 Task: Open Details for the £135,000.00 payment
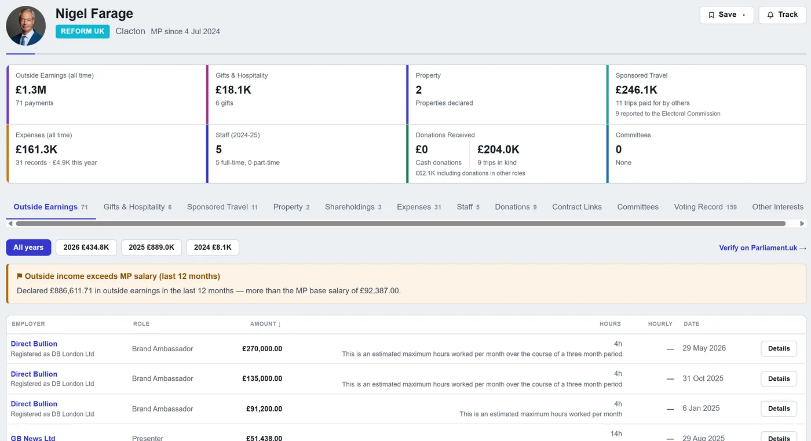(x=779, y=379)
